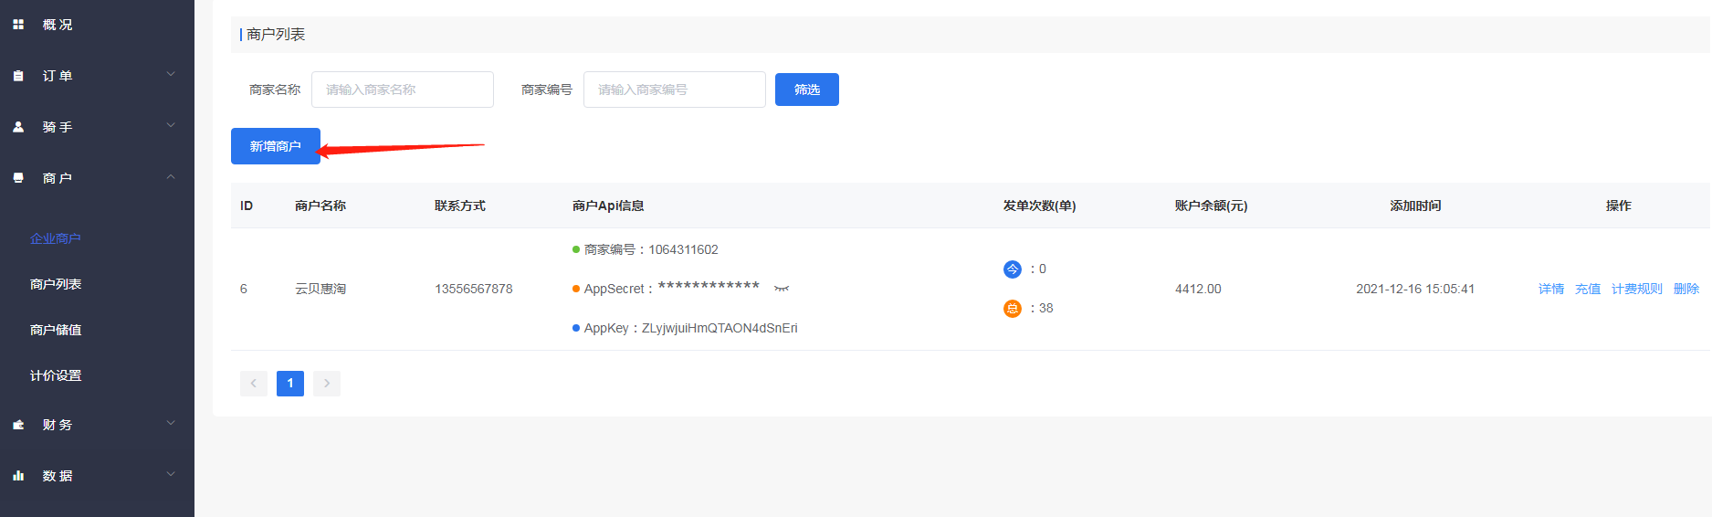Open 详情 details for 云贝惠淘
Image resolution: width=1712 pixels, height=517 pixels.
(1551, 289)
